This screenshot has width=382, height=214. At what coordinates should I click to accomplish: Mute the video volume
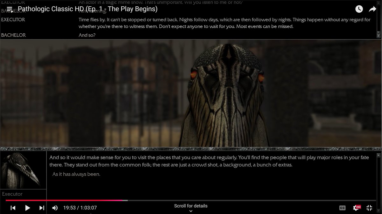point(55,208)
